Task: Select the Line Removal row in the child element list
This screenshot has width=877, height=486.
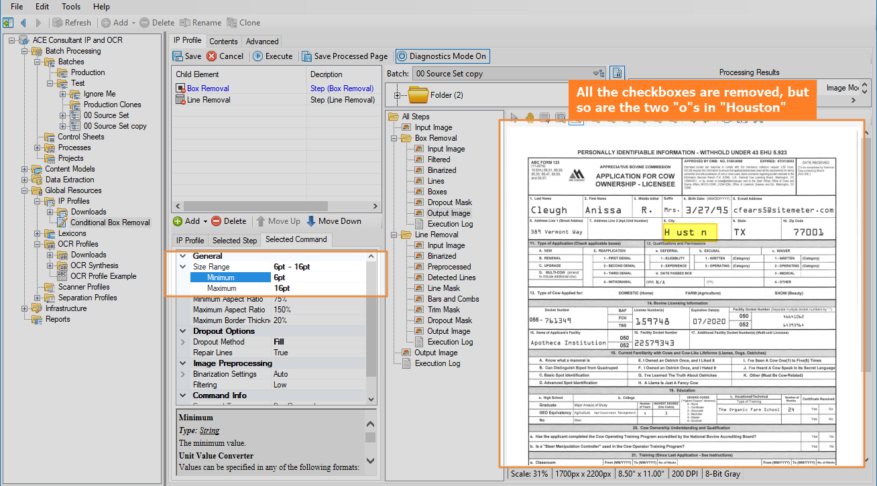Action: point(209,100)
